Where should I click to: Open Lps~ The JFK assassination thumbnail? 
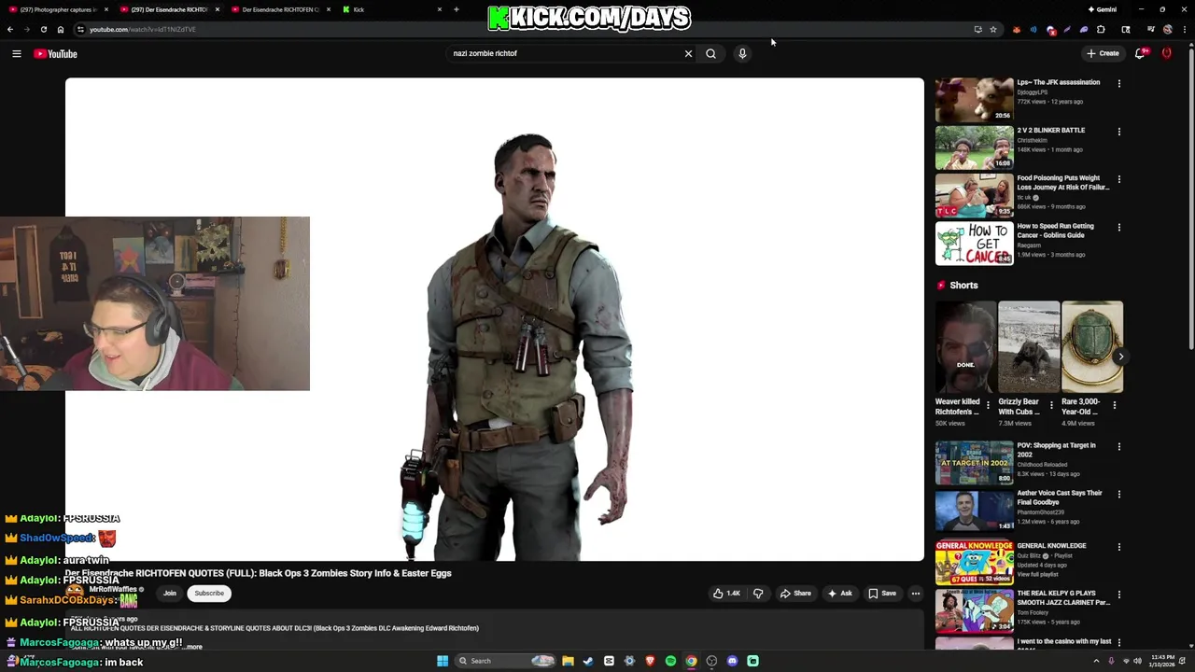coord(974,99)
